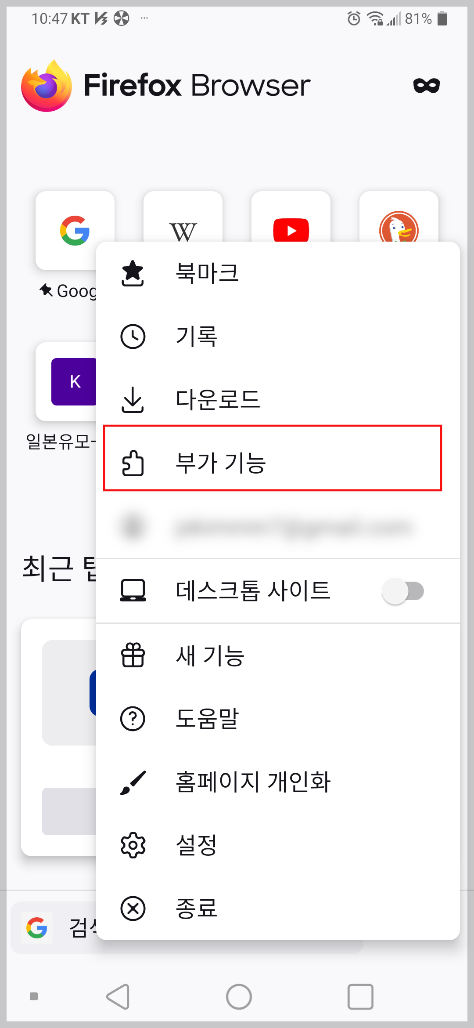Choose 새 기능 menu entry
The width and height of the screenshot is (474, 1028).
(210, 655)
